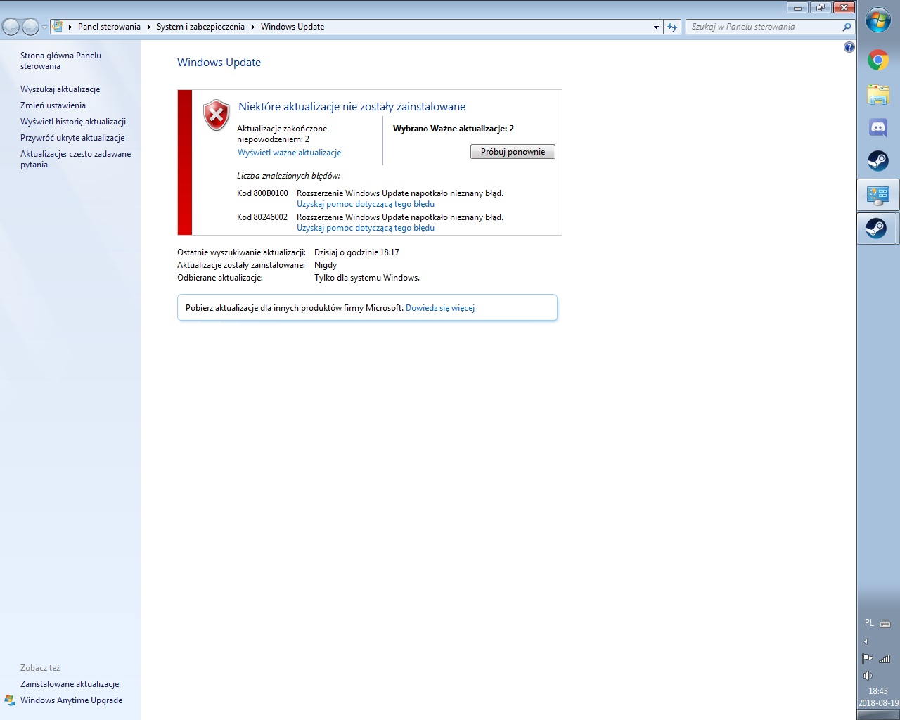
Task: Expand the arrow after Panel sterowania
Action: pos(148,27)
